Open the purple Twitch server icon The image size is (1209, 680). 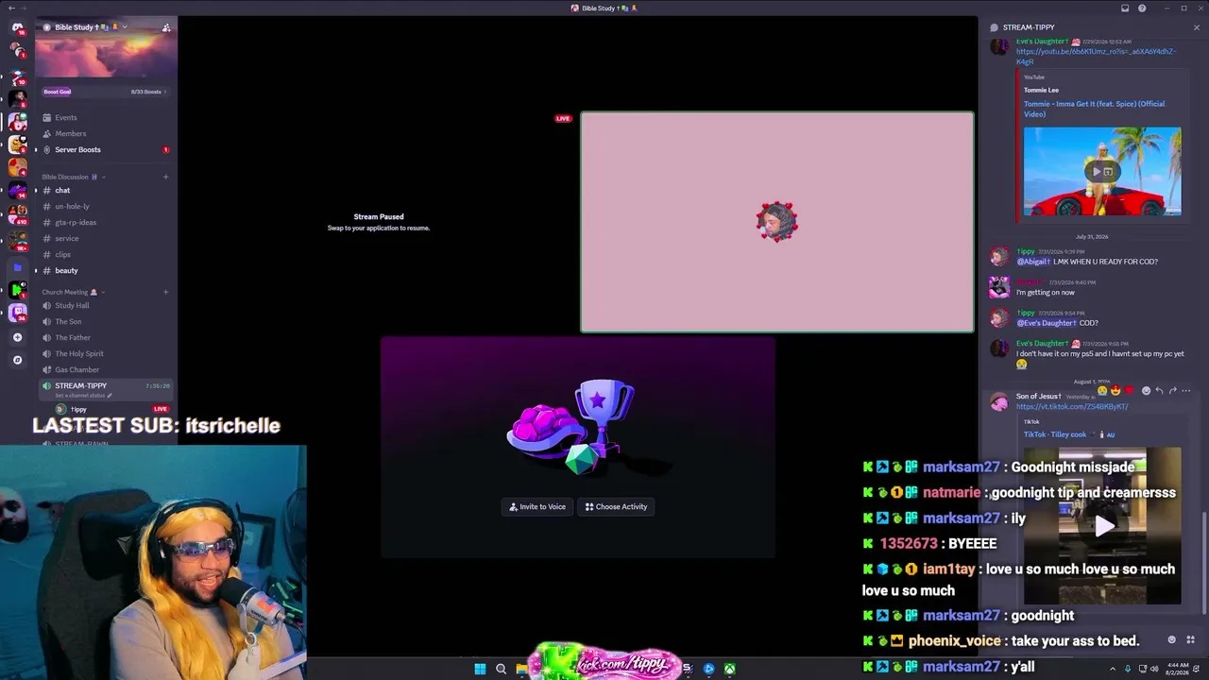pyautogui.click(x=17, y=313)
